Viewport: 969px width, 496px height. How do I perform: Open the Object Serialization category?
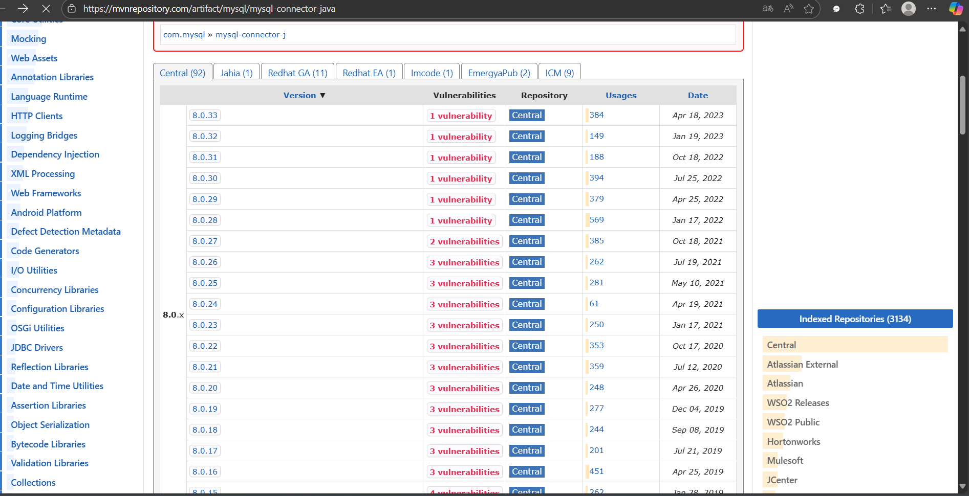(x=50, y=425)
